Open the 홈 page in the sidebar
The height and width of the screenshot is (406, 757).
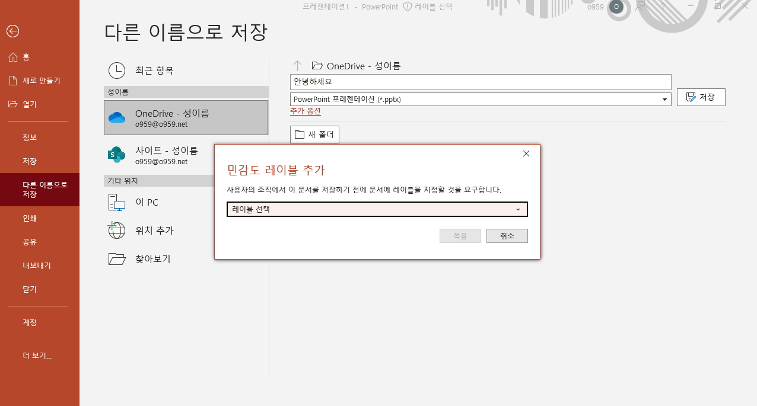[40, 57]
